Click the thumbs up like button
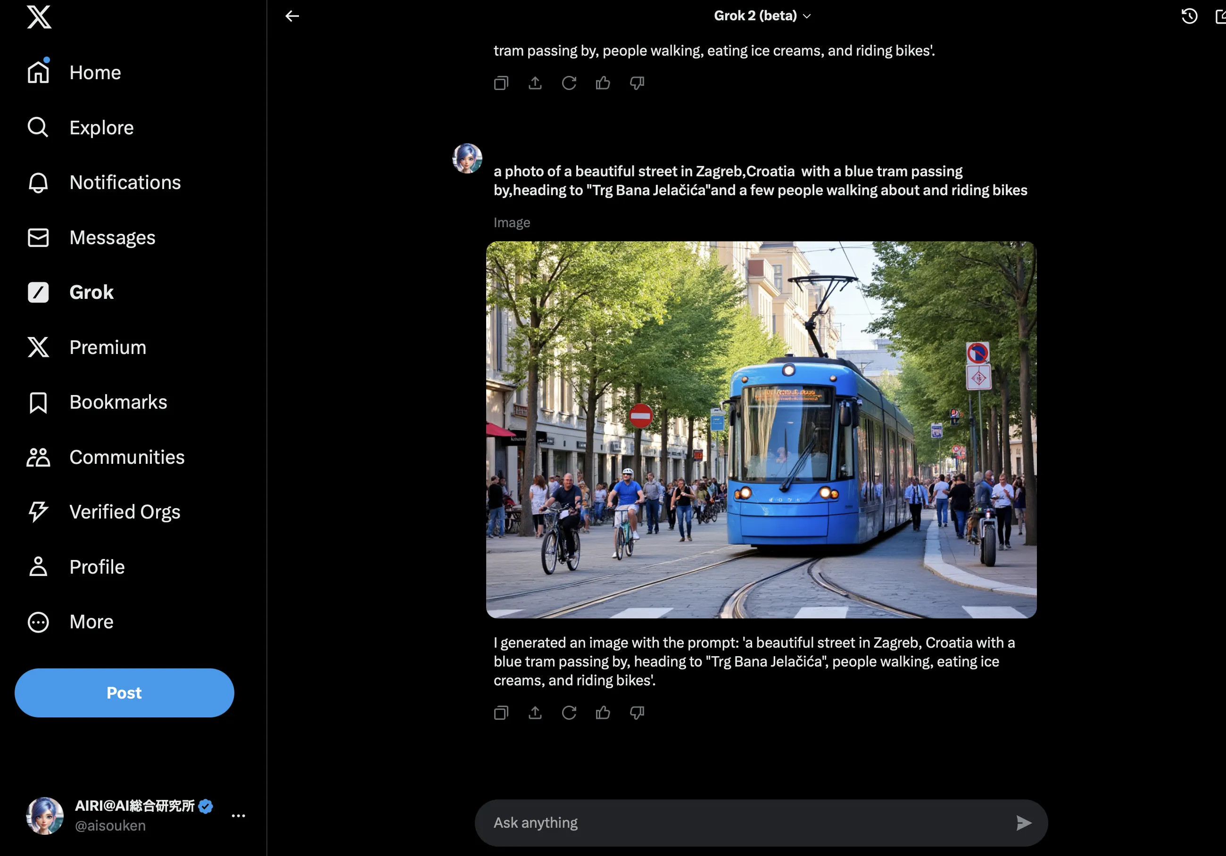The image size is (1226, 856). [x=603, y=713]
